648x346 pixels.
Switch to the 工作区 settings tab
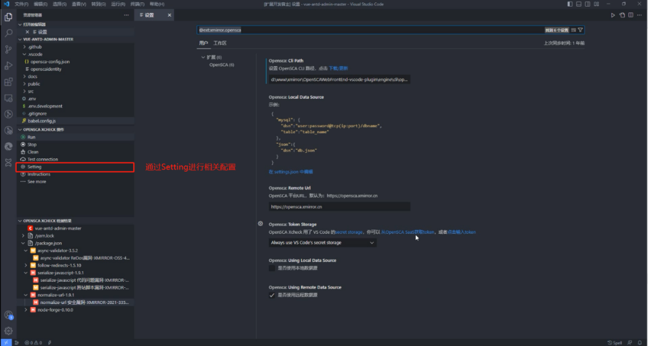(220, 43)
